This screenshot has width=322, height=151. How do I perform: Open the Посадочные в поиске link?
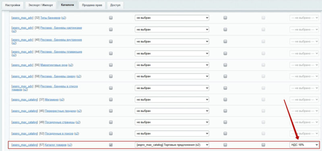pyautogui.click(x=59, y=134)
